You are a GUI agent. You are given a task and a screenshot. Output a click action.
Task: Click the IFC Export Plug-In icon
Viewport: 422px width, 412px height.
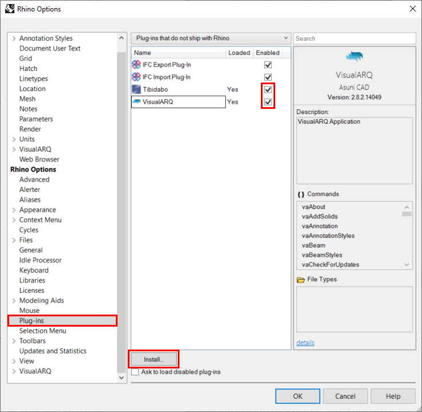[136, 65]
